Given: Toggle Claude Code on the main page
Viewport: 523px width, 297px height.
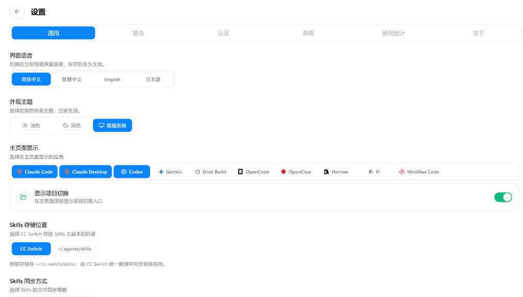Looking at the screenshot, I should 35,172.
